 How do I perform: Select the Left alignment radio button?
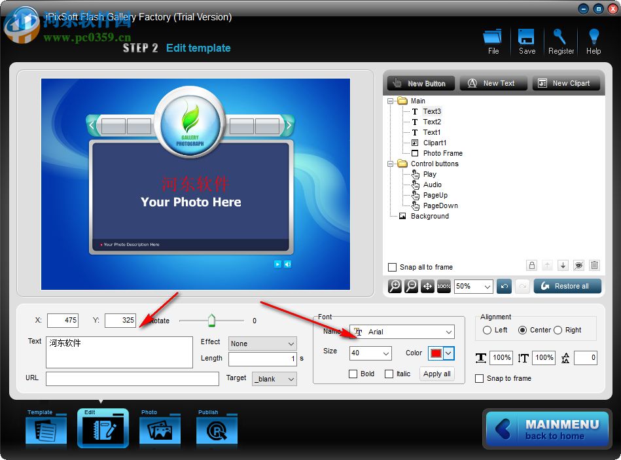[x=486, y=330]
